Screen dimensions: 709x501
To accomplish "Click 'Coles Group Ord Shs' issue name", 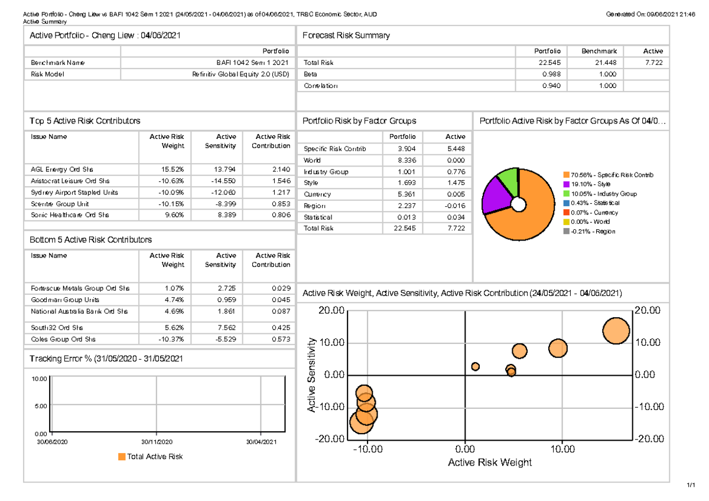I will pos(63,340).
